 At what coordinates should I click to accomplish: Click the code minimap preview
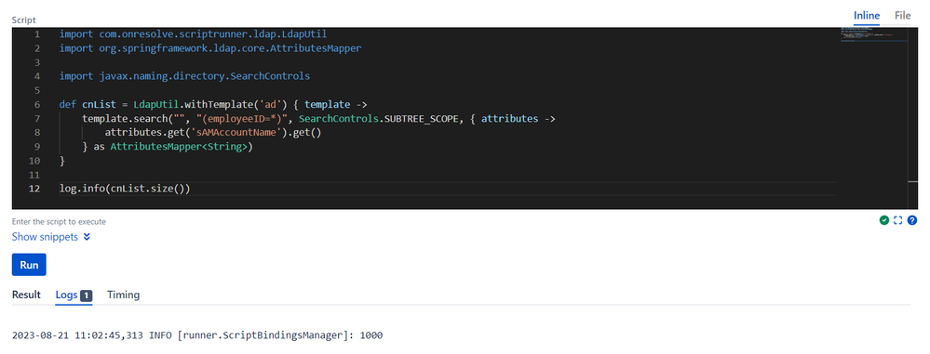pos(874,34)
